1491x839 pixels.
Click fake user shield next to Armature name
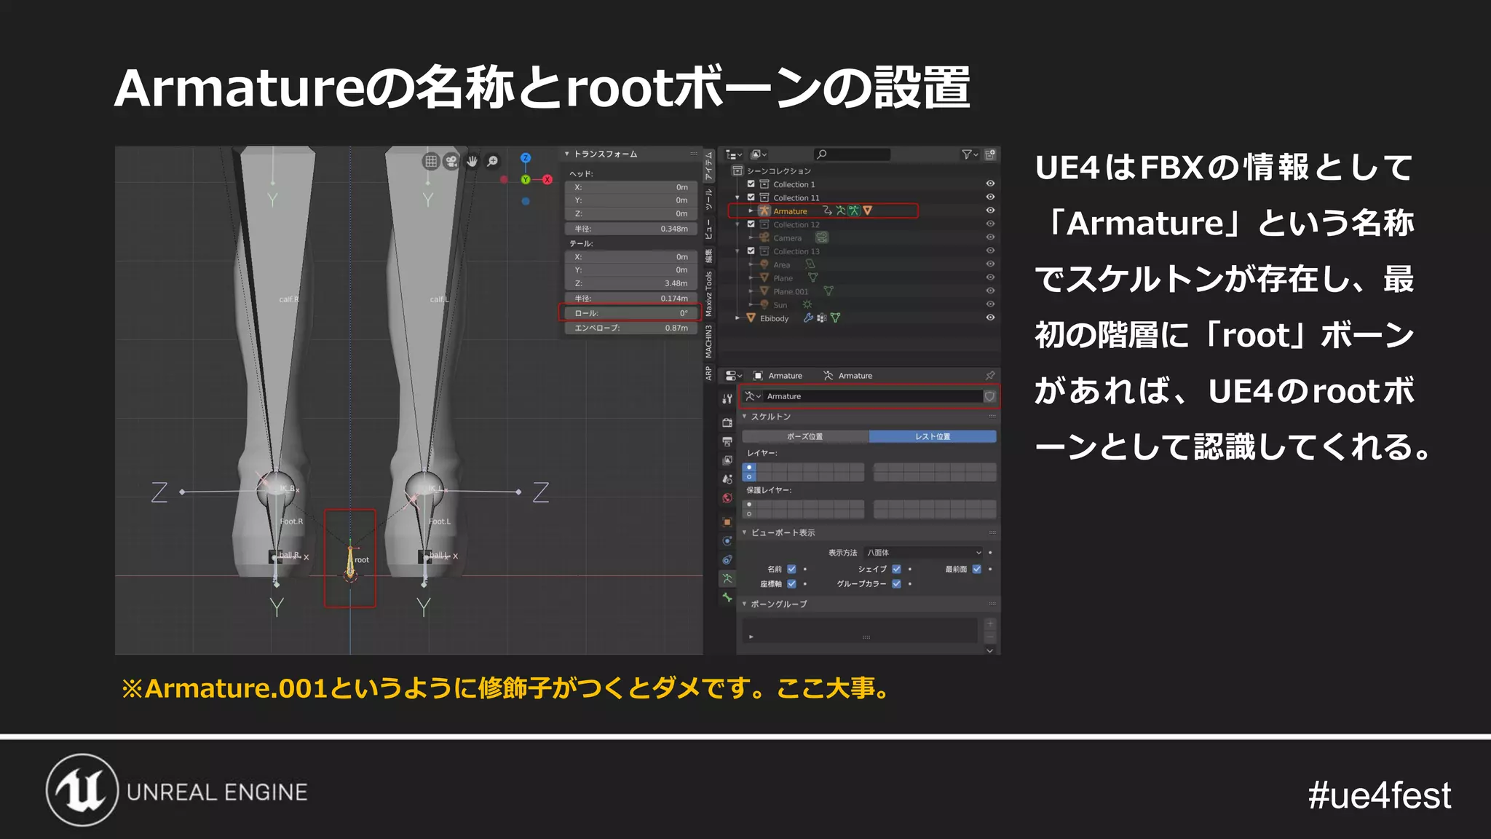[989, 396]
